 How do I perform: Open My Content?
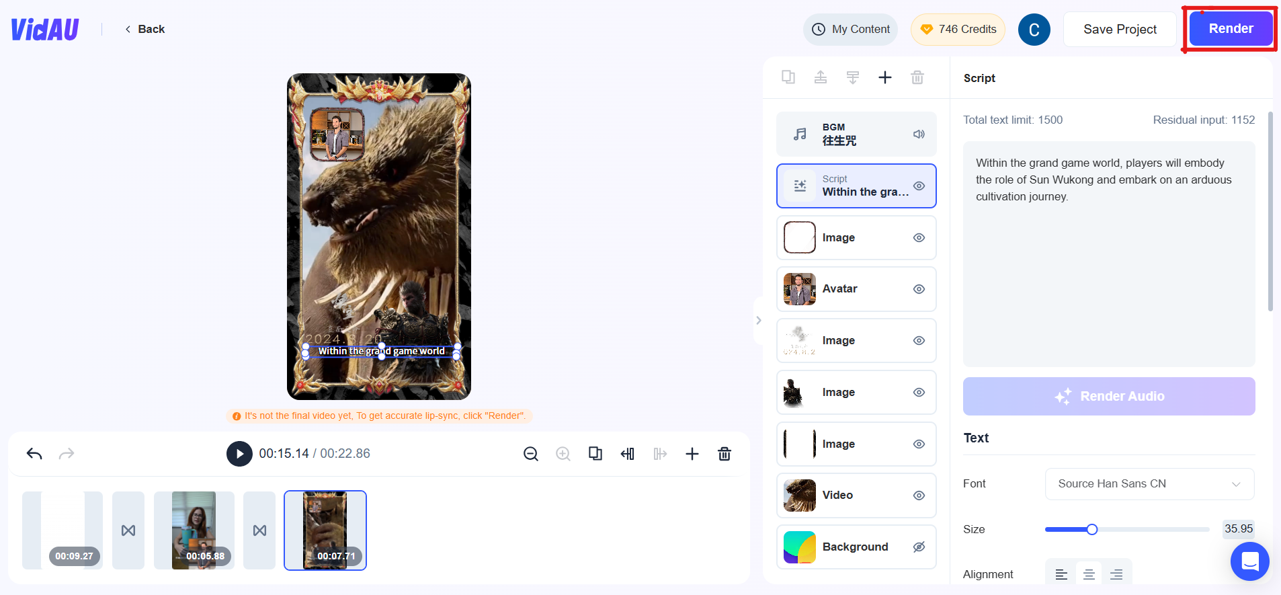pyautogui.click(x=850, y=30)
